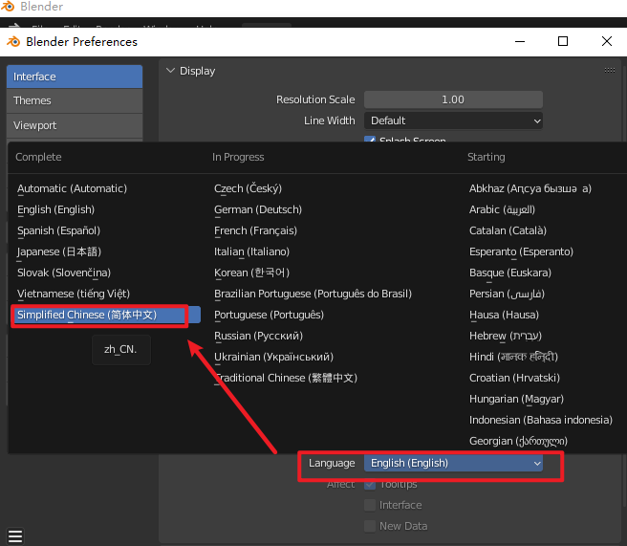
Task: Open the Viewport preferences tab
Action: [x=74, y=125]
